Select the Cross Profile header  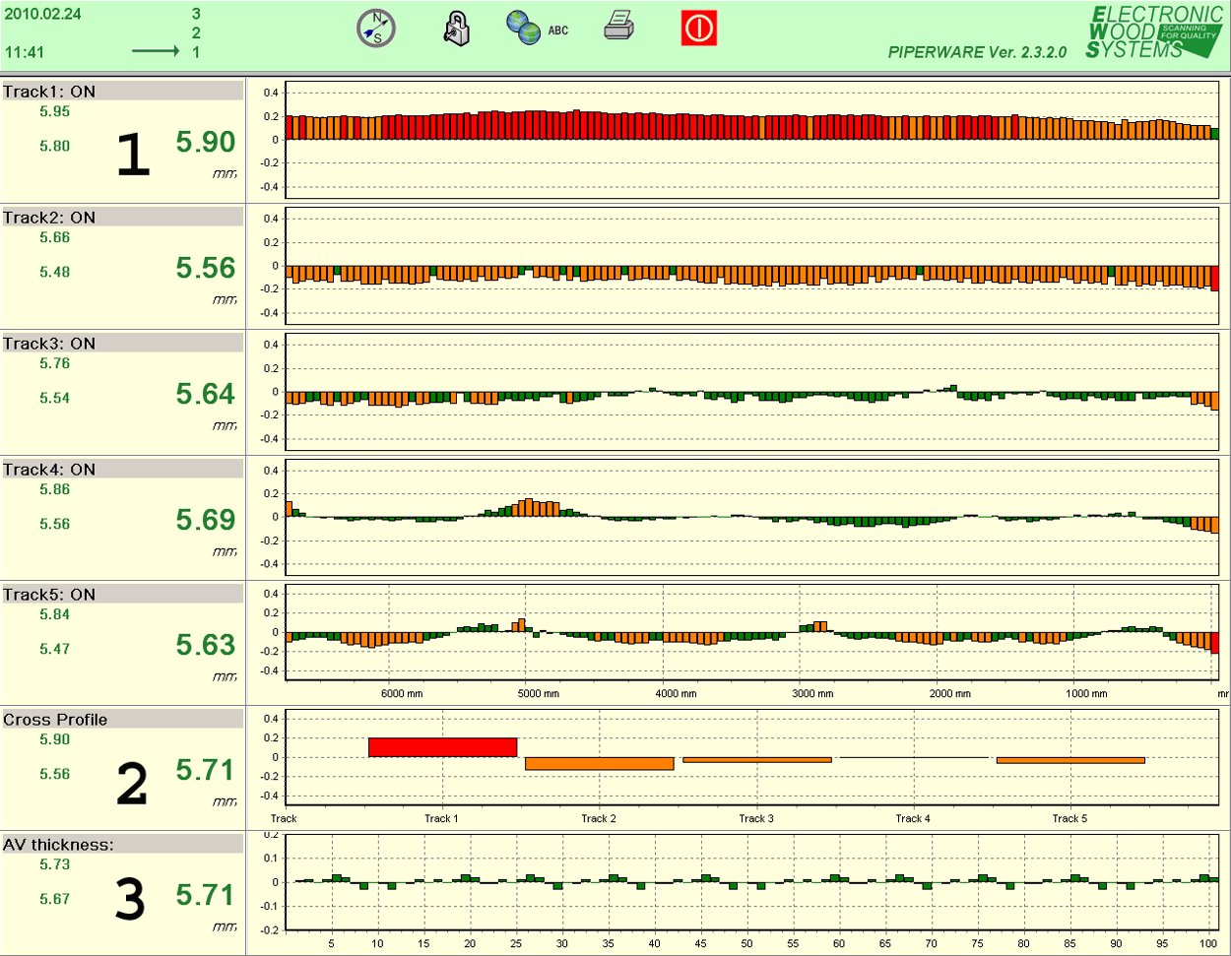click(122, 720)
